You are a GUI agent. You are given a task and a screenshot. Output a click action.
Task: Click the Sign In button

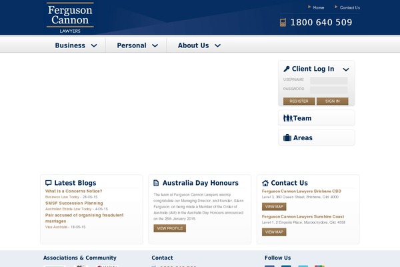[x=333, y=101]
